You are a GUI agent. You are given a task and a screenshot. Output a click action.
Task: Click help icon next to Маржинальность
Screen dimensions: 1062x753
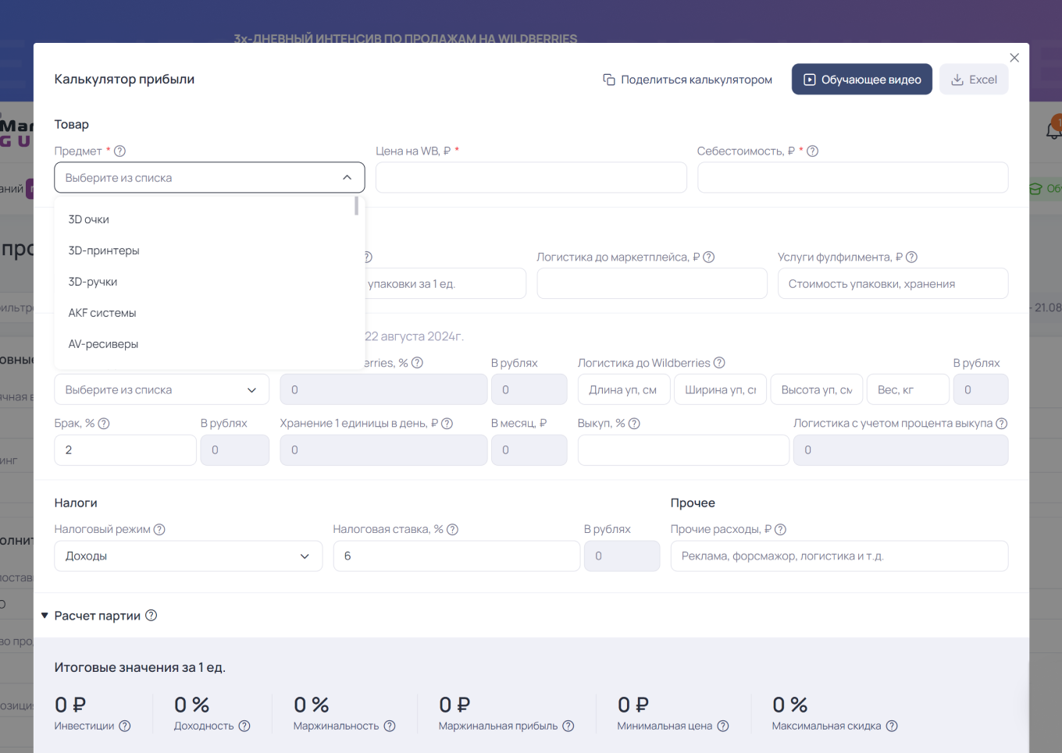[390, 726]
